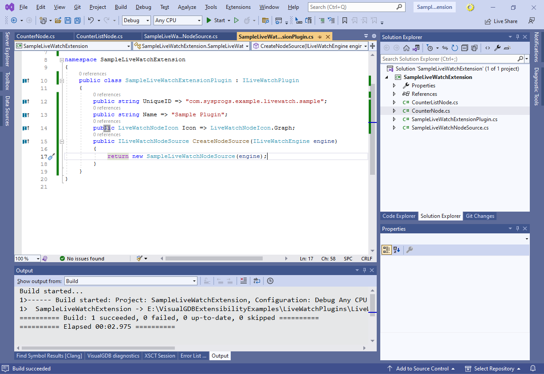Click the Open File folder icon
The image size is (544, 374).
point(58,20)
